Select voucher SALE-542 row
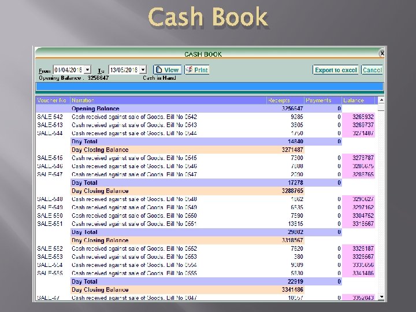The width and height of the screenshot is (416, 312). tap(205, 117)
